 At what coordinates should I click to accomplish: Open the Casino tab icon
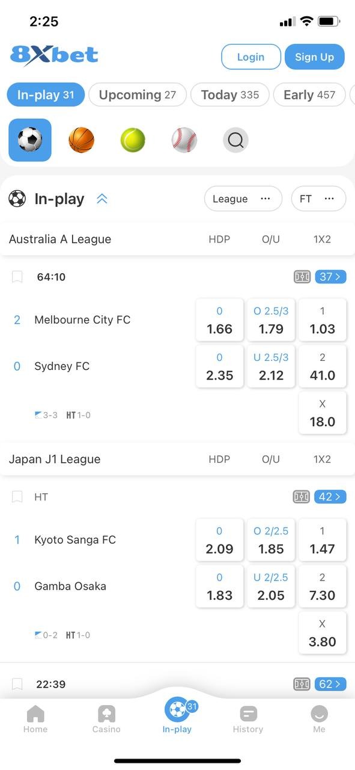pos(106,714)
